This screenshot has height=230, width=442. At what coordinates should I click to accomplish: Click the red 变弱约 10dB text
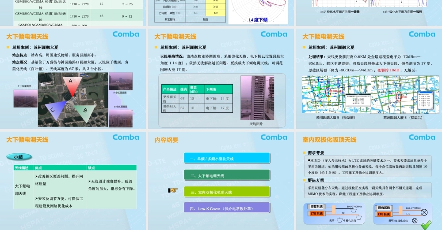point(389,70)
